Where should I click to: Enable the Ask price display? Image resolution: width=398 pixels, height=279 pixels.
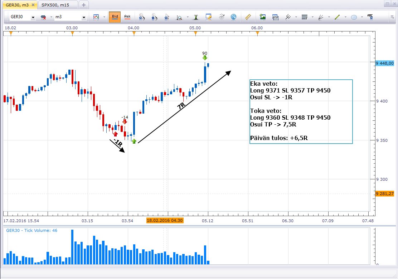[127, 17]
